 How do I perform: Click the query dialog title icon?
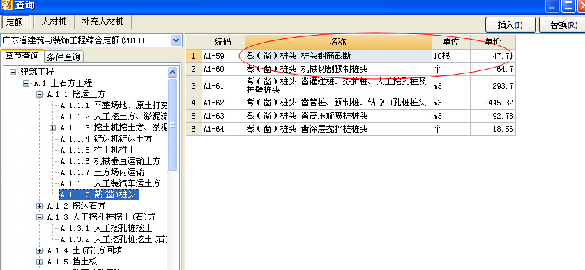[x=7, y=5]
